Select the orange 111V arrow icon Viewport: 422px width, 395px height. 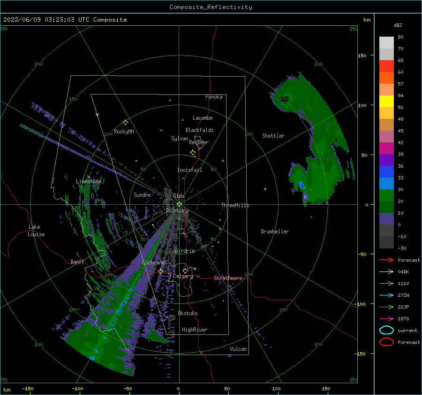click(x=386, y=283)
